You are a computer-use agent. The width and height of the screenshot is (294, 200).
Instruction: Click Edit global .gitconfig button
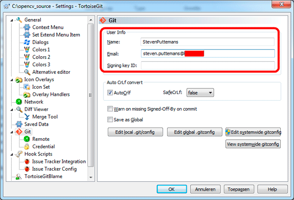click(195, 132)
